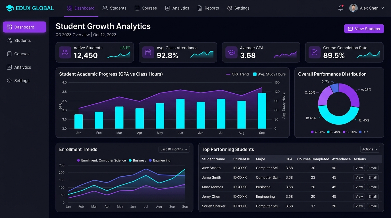Click the Active Students card people icon
The width and height of the screenshot is (391, 218).
click(65, 52)
